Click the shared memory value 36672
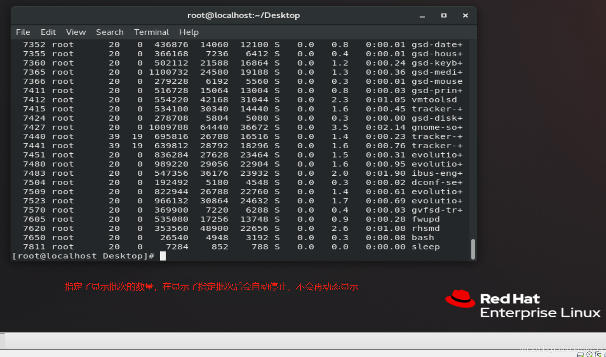606x357 pixels. (x=254, y=127)
